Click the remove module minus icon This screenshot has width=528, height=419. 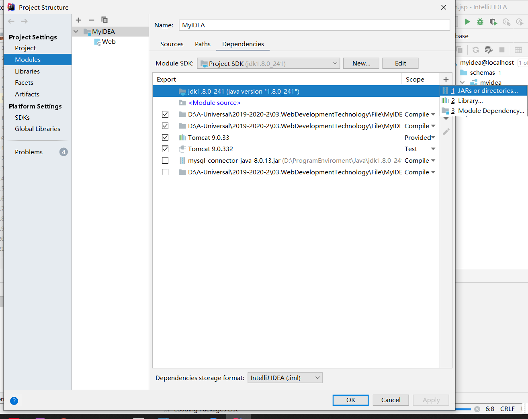click(92, 20)
